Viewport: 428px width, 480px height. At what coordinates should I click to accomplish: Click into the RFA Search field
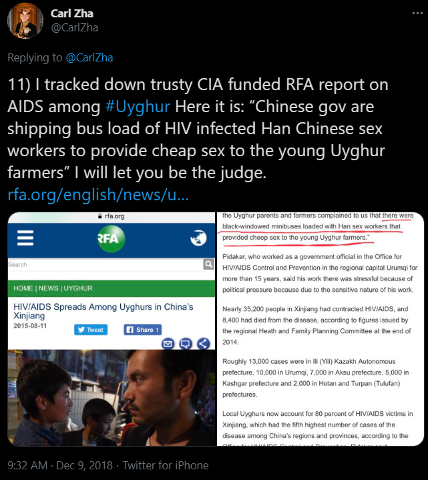click(105, 264)
